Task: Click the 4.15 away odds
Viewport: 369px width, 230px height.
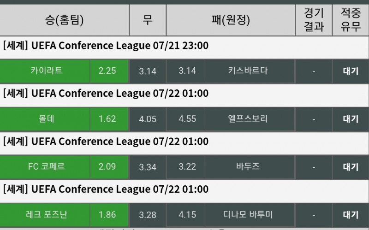Action: (187, 215)
